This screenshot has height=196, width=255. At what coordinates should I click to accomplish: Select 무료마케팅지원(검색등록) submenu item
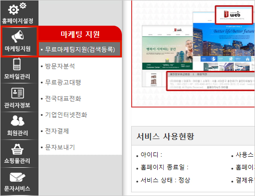click(x=80, y=49)
